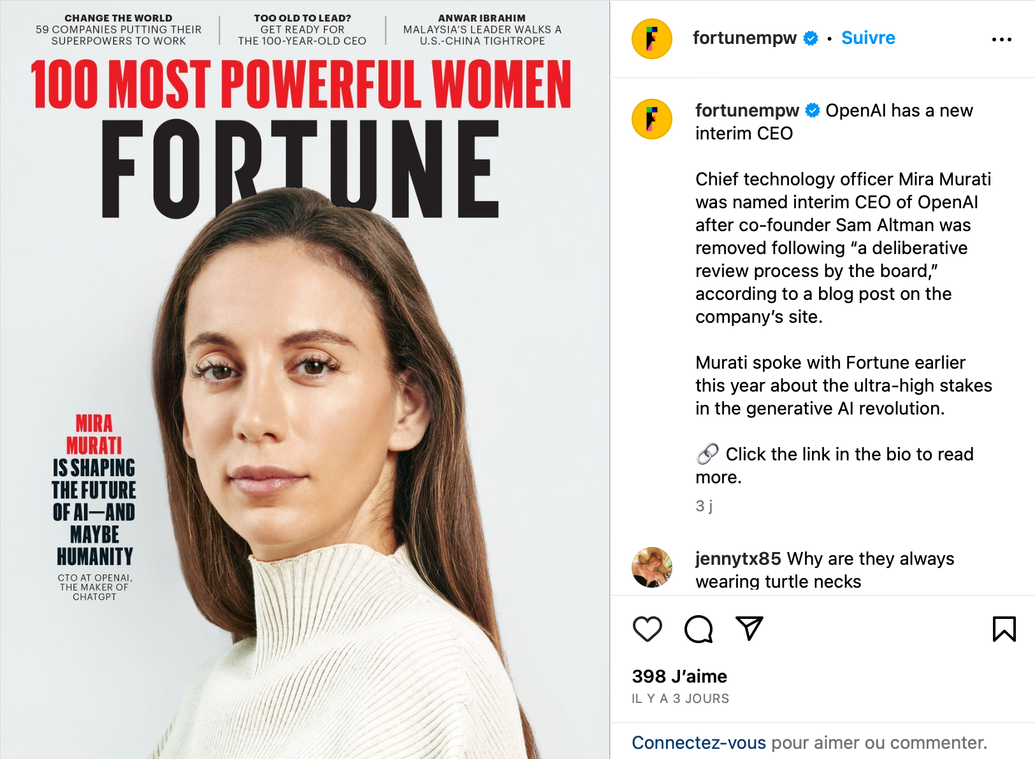Save the post with the bookmark icon
Screen dimensions: 1035x759
tap(1004, 630)
